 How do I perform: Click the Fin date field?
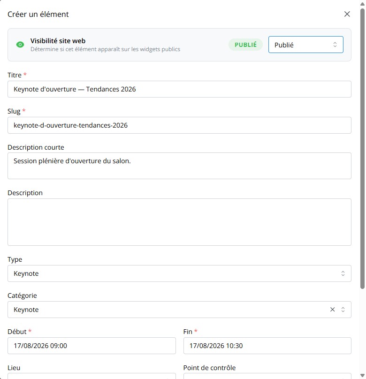[x=267, y=346]
